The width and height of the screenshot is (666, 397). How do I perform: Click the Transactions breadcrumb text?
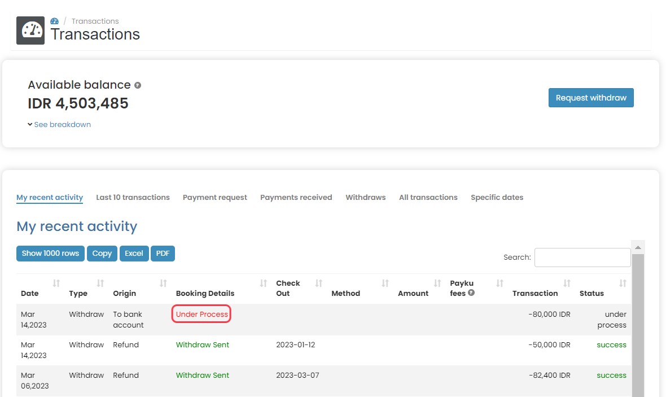(95, 21)
